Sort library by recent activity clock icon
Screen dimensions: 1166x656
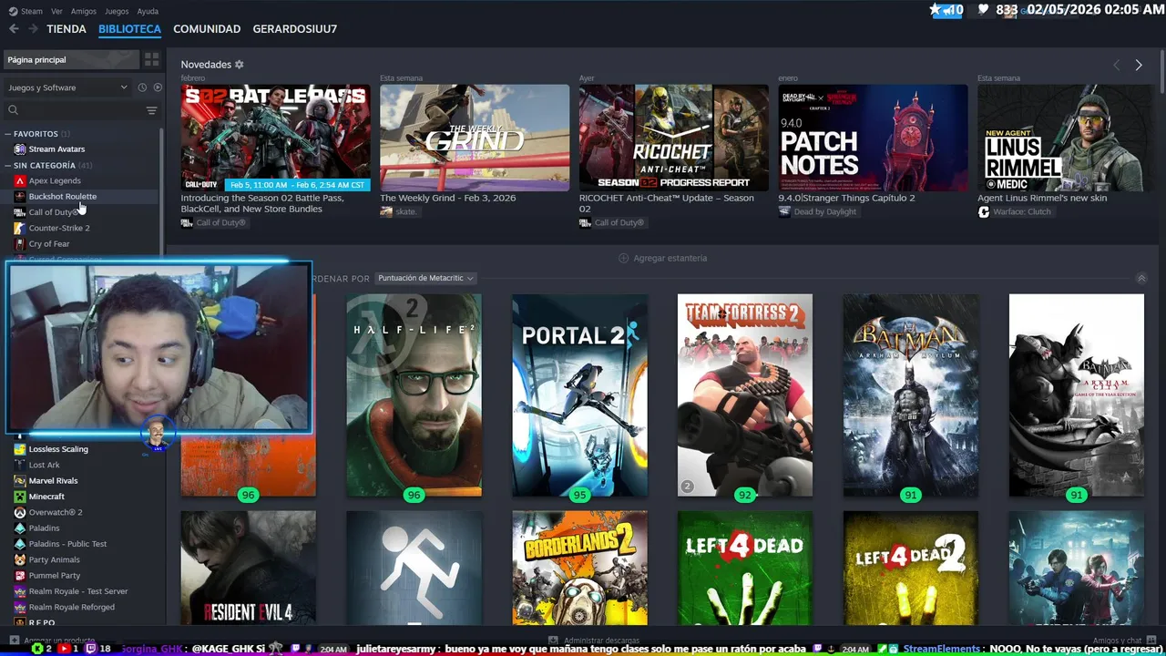click(142, 87)
